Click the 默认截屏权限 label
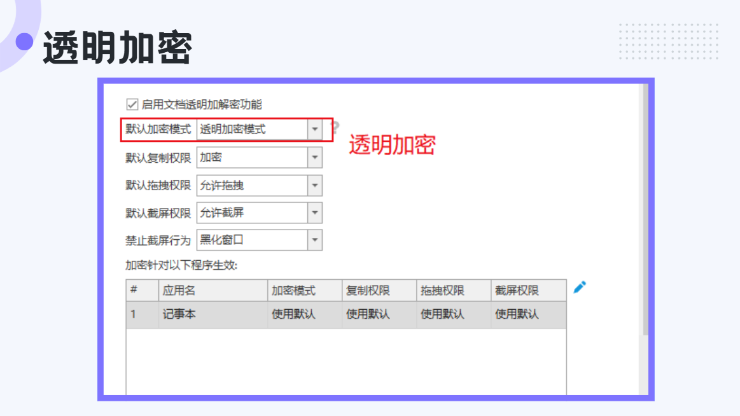 coord(158,213)
